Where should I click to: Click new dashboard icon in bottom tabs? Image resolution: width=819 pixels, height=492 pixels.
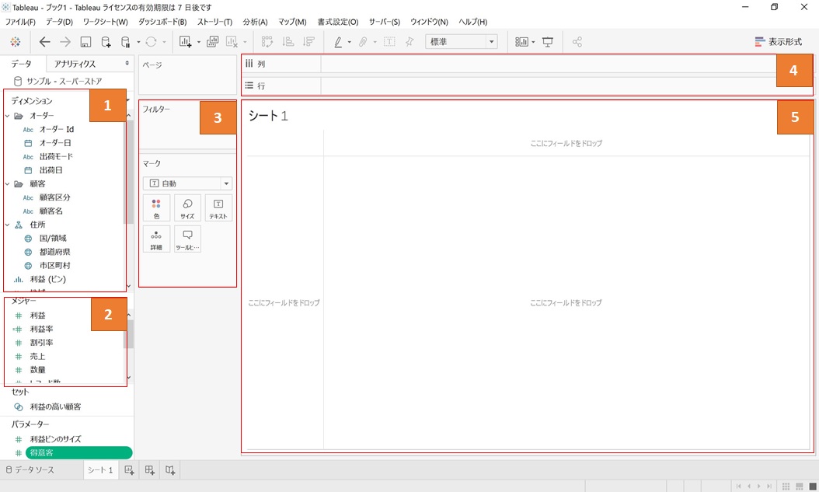(x=149, y=470)
